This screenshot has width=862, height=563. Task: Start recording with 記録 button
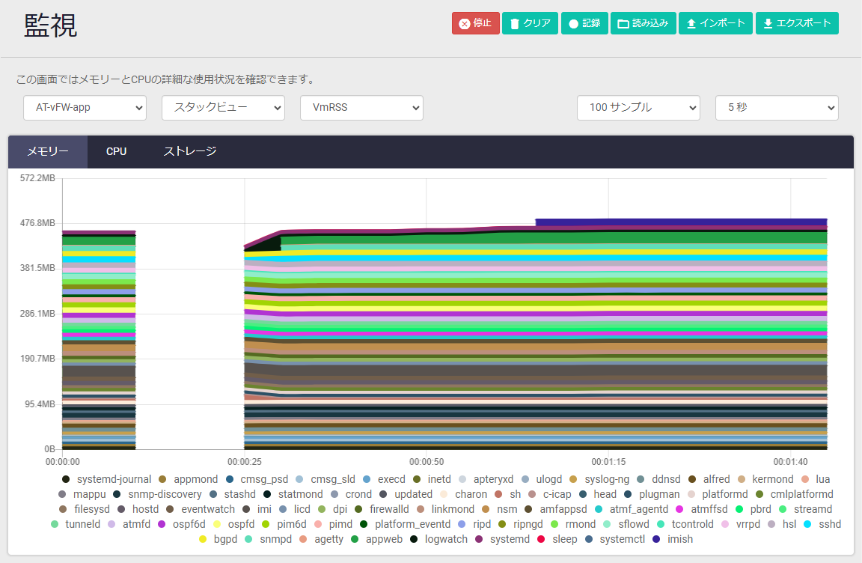click(x=584, y=23)
